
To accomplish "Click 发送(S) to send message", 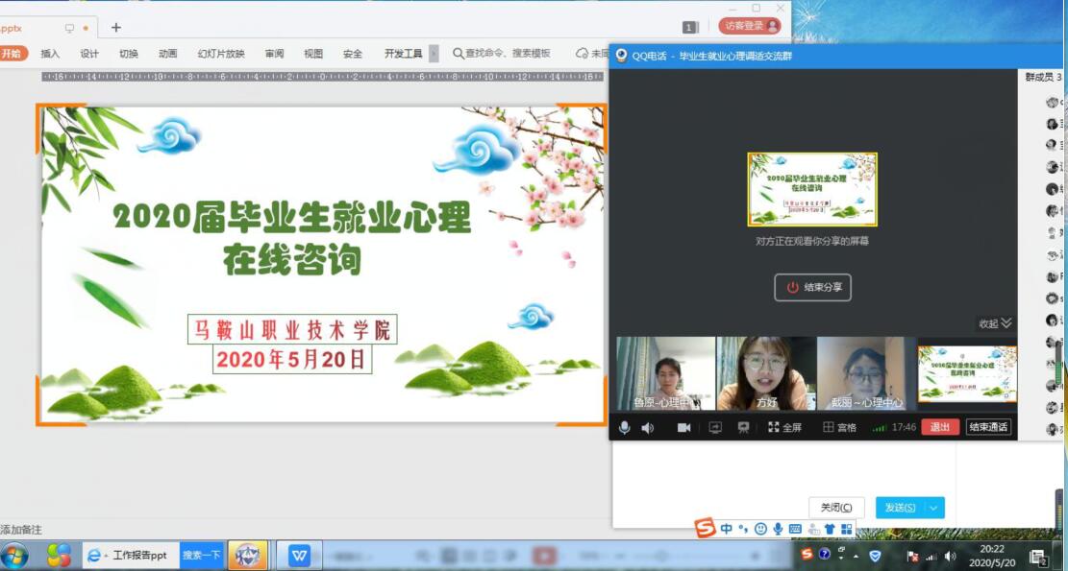I will (x=901, y=508).
